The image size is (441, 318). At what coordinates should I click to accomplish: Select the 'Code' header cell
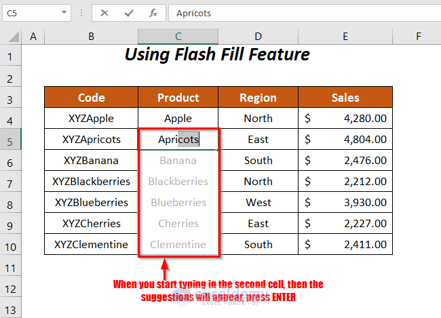[91, 97]
